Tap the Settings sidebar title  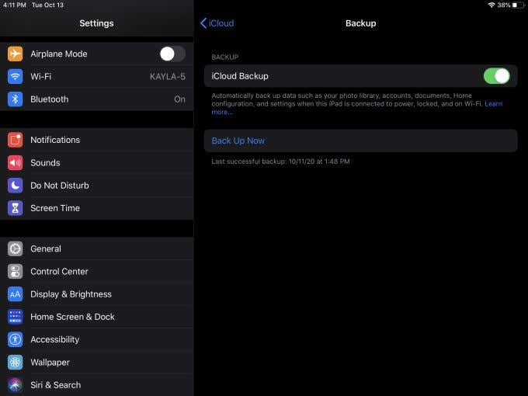click(96, 23)
